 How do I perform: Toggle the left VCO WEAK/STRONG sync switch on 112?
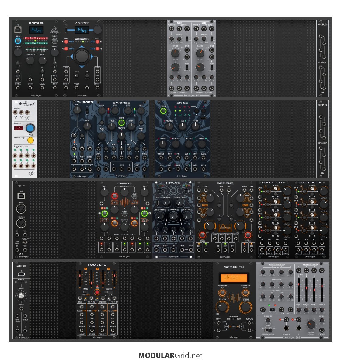(187, 67)
